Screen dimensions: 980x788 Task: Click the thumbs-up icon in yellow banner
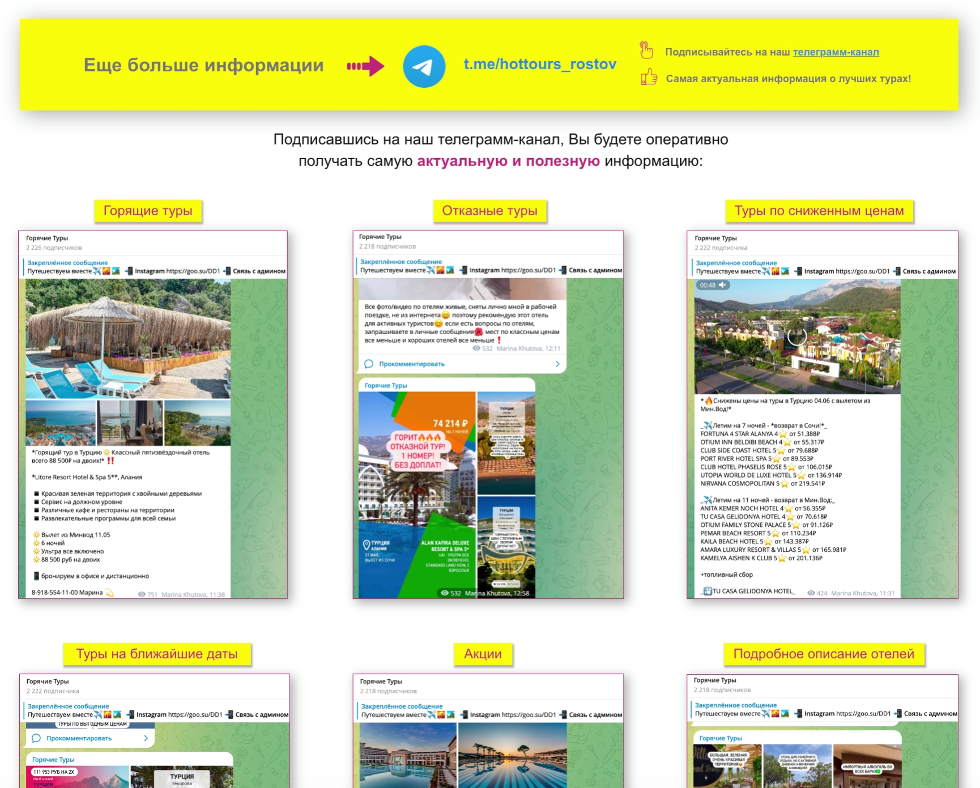pyautogui.click(x=649, y=77)
